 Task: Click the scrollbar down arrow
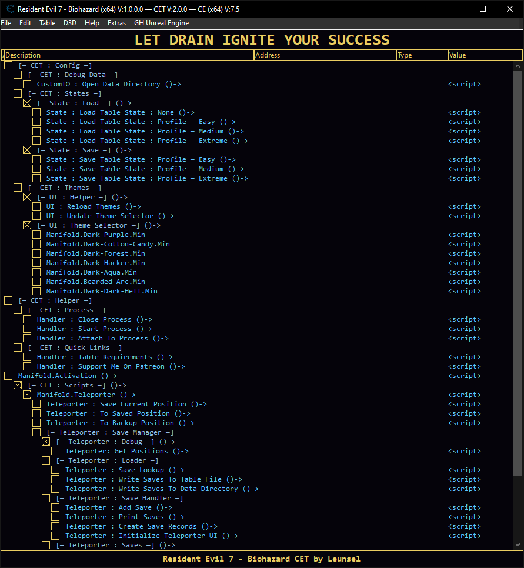(518, 545)
